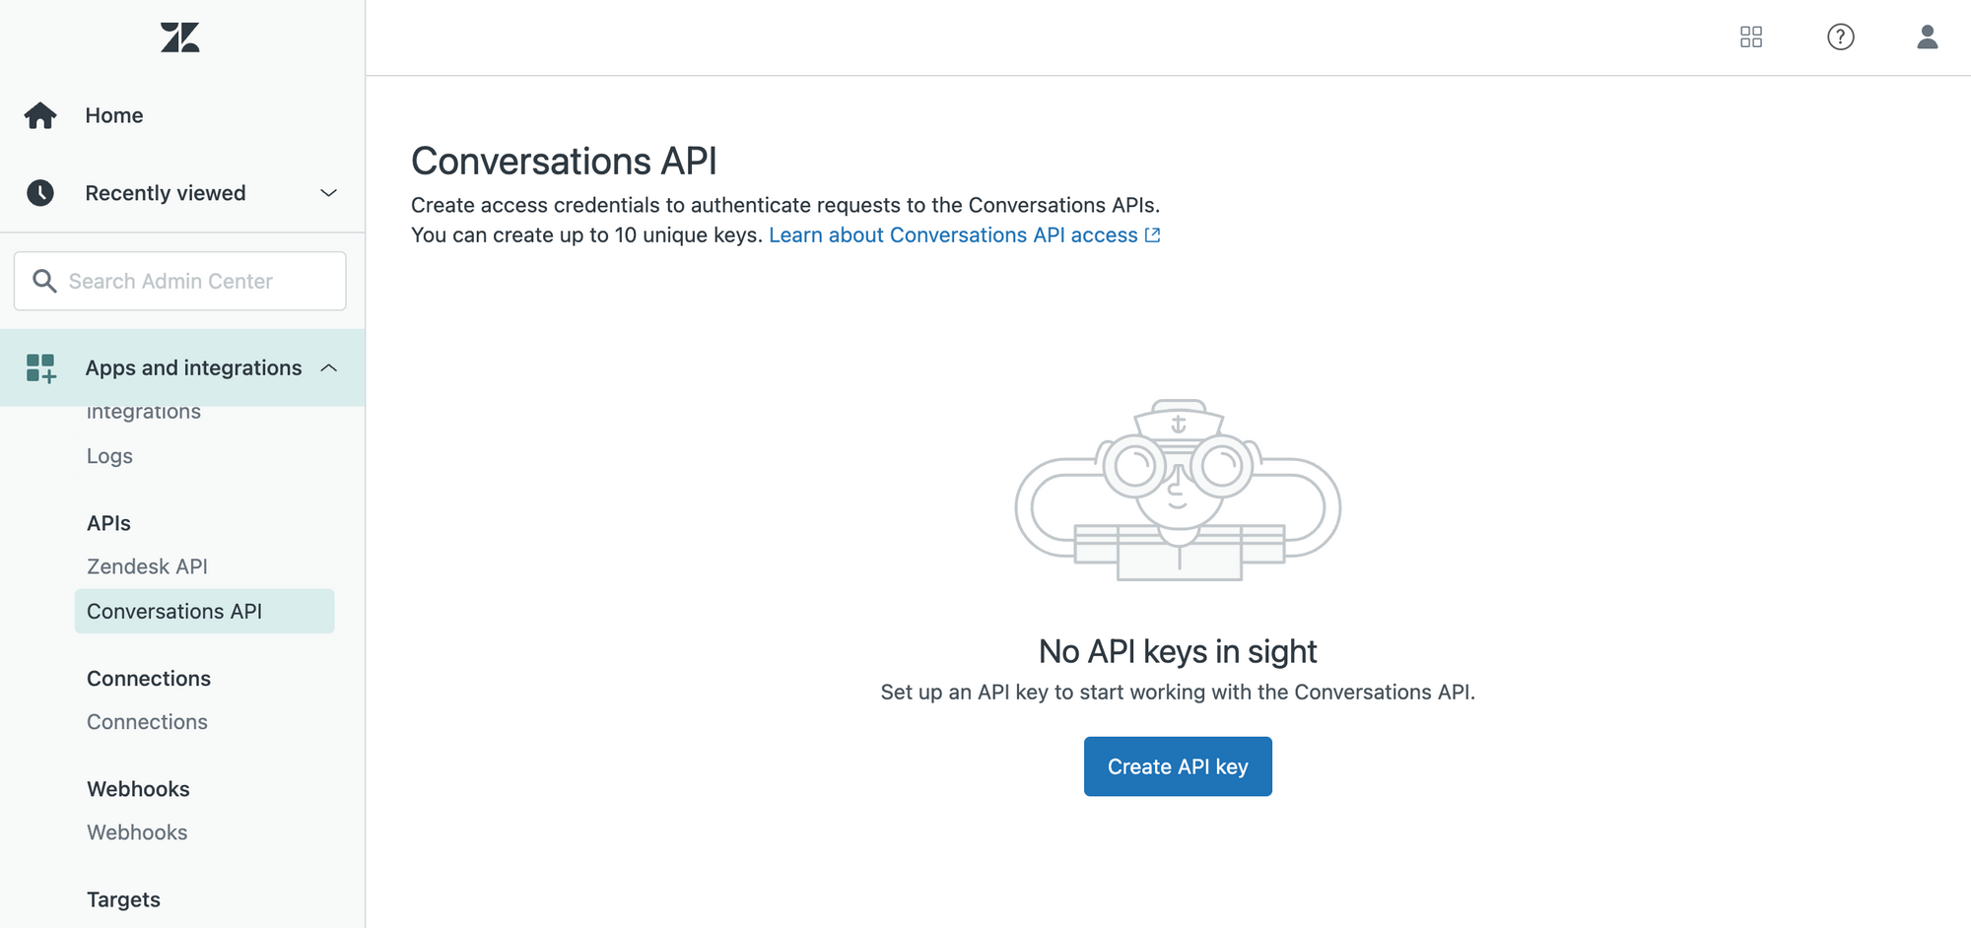Viewport: 1971px width, 928px height.
Task: Open the Logs sidebar item
Action: (109, 456)
